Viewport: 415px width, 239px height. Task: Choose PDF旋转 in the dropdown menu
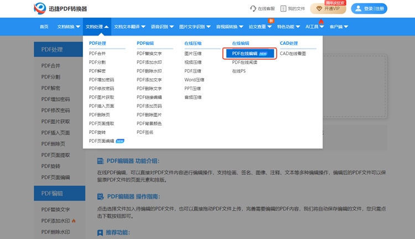(97, 132)
